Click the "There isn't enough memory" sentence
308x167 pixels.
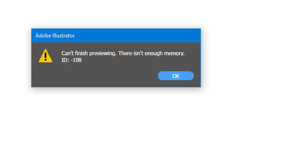tap(151, 53)
